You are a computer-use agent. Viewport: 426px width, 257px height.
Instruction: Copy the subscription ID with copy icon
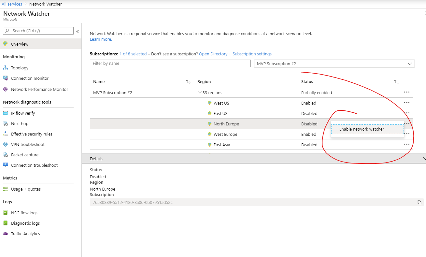click(419, 202)
